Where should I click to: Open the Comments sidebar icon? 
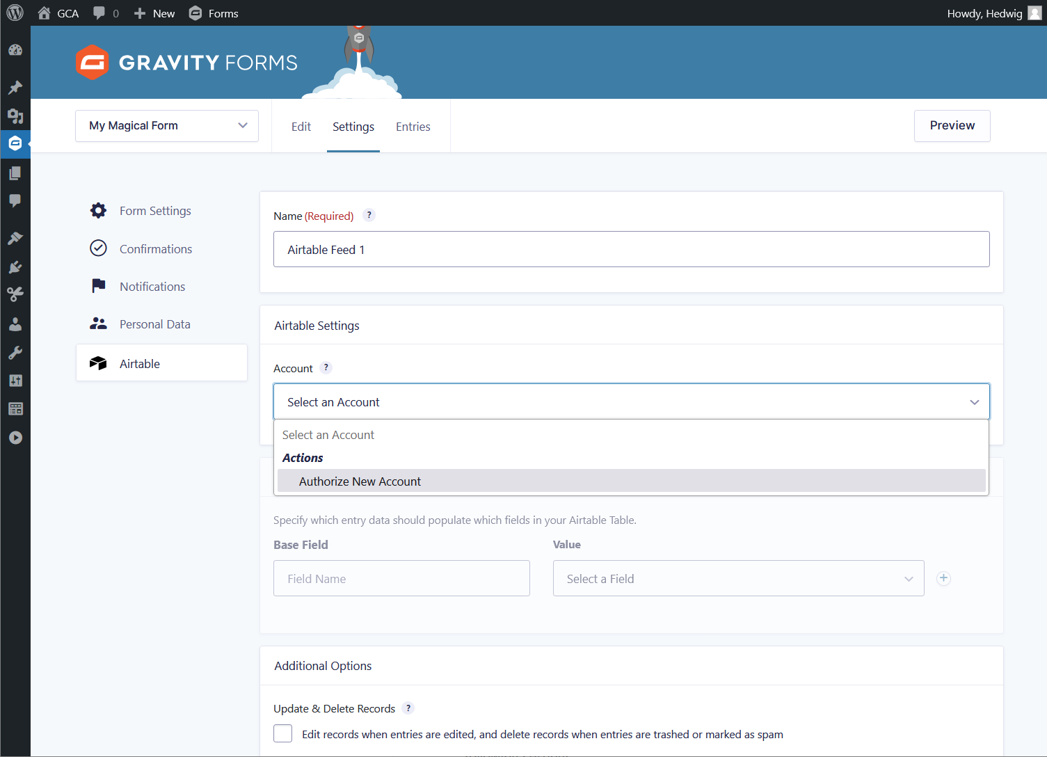(x=15, y=200)
